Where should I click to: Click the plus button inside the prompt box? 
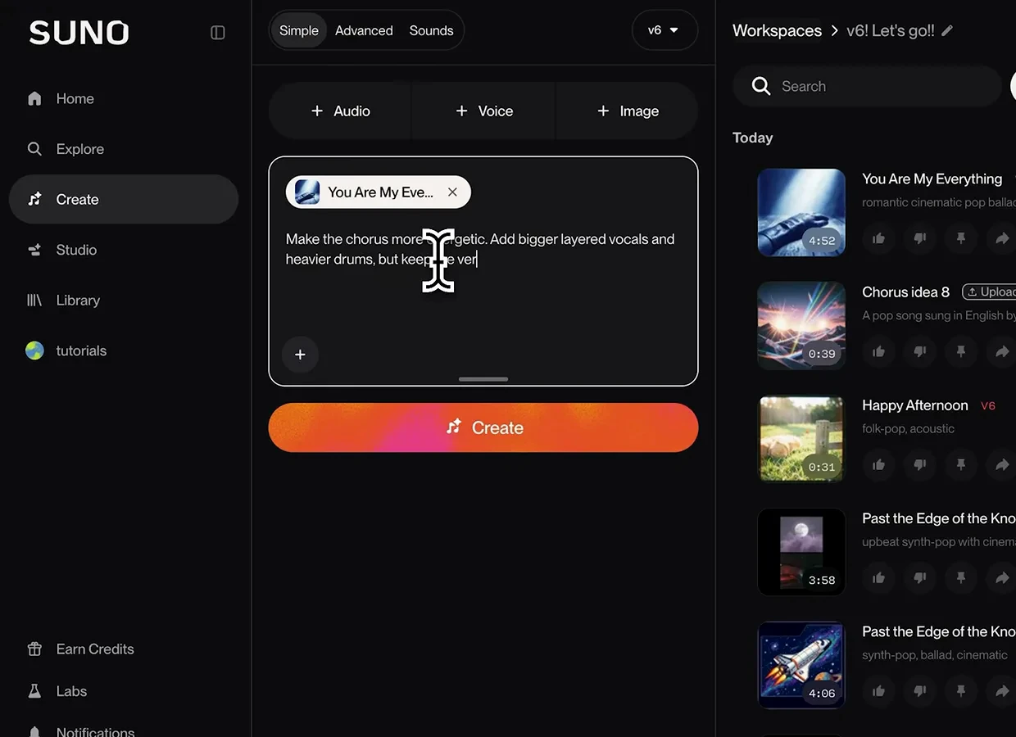click(300, 355)
